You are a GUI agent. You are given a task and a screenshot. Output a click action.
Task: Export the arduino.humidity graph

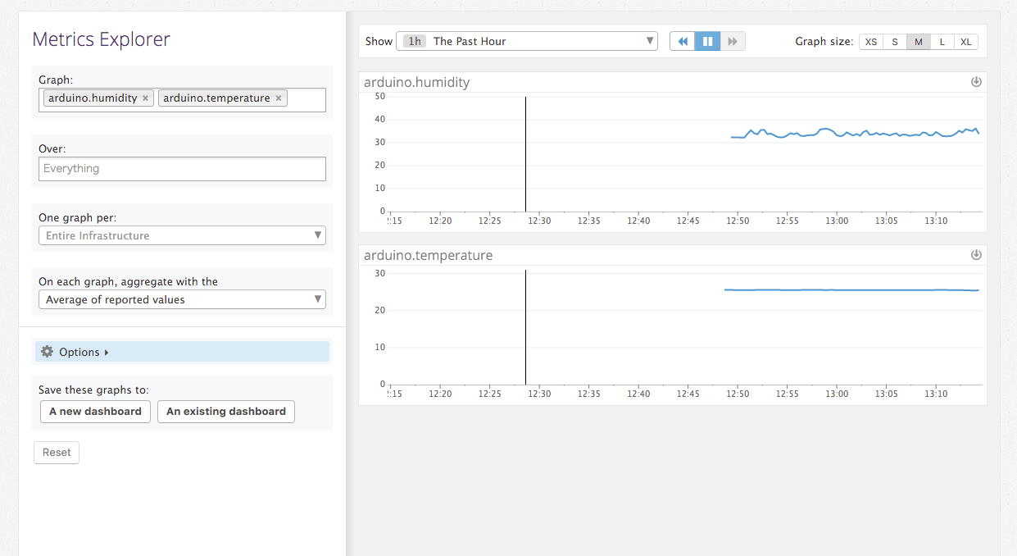coord(976,82)
